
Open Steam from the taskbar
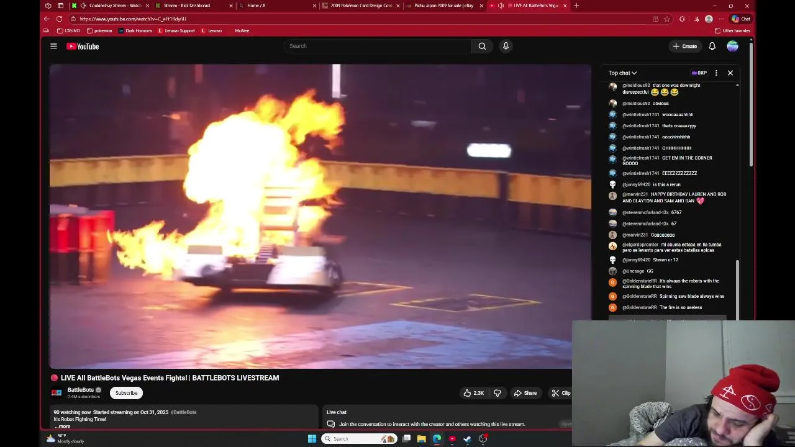pyautogui.click(x=468, y=439)
